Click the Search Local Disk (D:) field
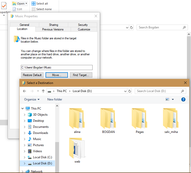This screenshot has width=191, height=173. click(x=160, y=91)
